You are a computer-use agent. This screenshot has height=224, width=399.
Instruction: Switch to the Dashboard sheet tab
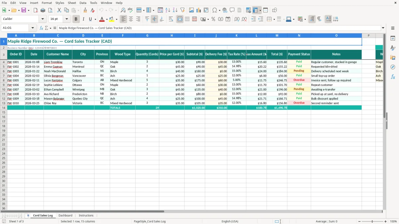point(66,215)
